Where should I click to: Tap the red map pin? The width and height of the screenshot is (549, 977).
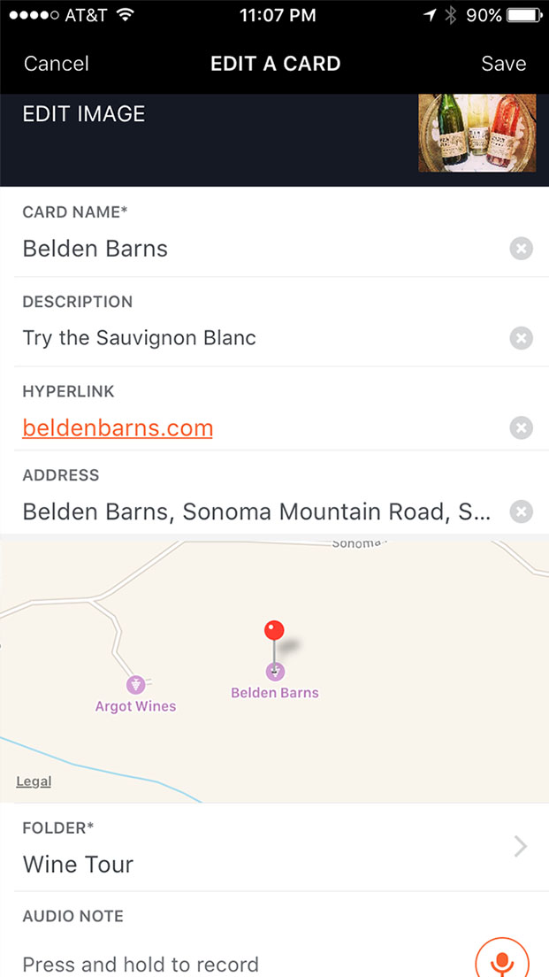[x=274, y=631]
